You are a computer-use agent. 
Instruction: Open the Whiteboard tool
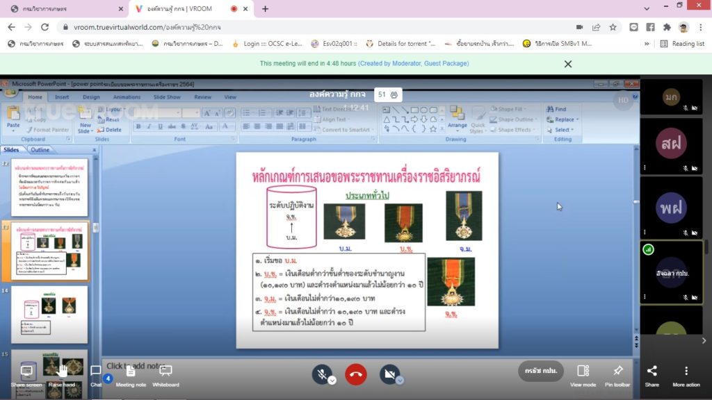(x=165, y=375)
